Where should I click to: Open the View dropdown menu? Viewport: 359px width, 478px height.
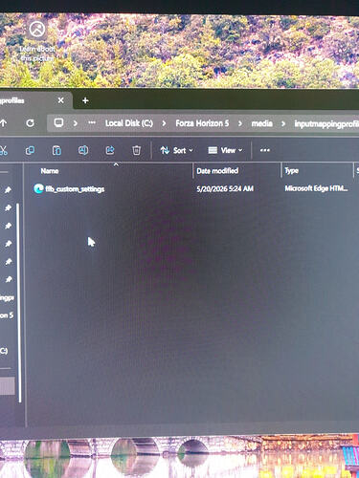[225, 150]
